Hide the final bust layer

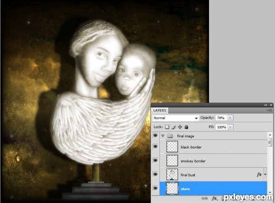coord(155,174)
